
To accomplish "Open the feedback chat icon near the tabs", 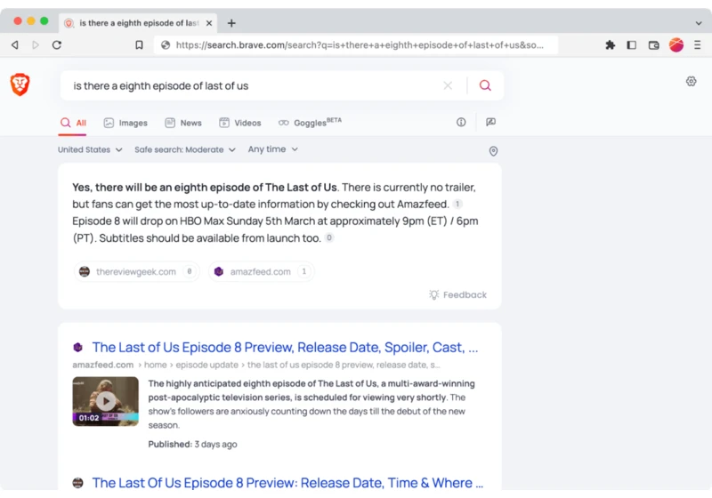I will pyautogui.click(x=490, y=122).
